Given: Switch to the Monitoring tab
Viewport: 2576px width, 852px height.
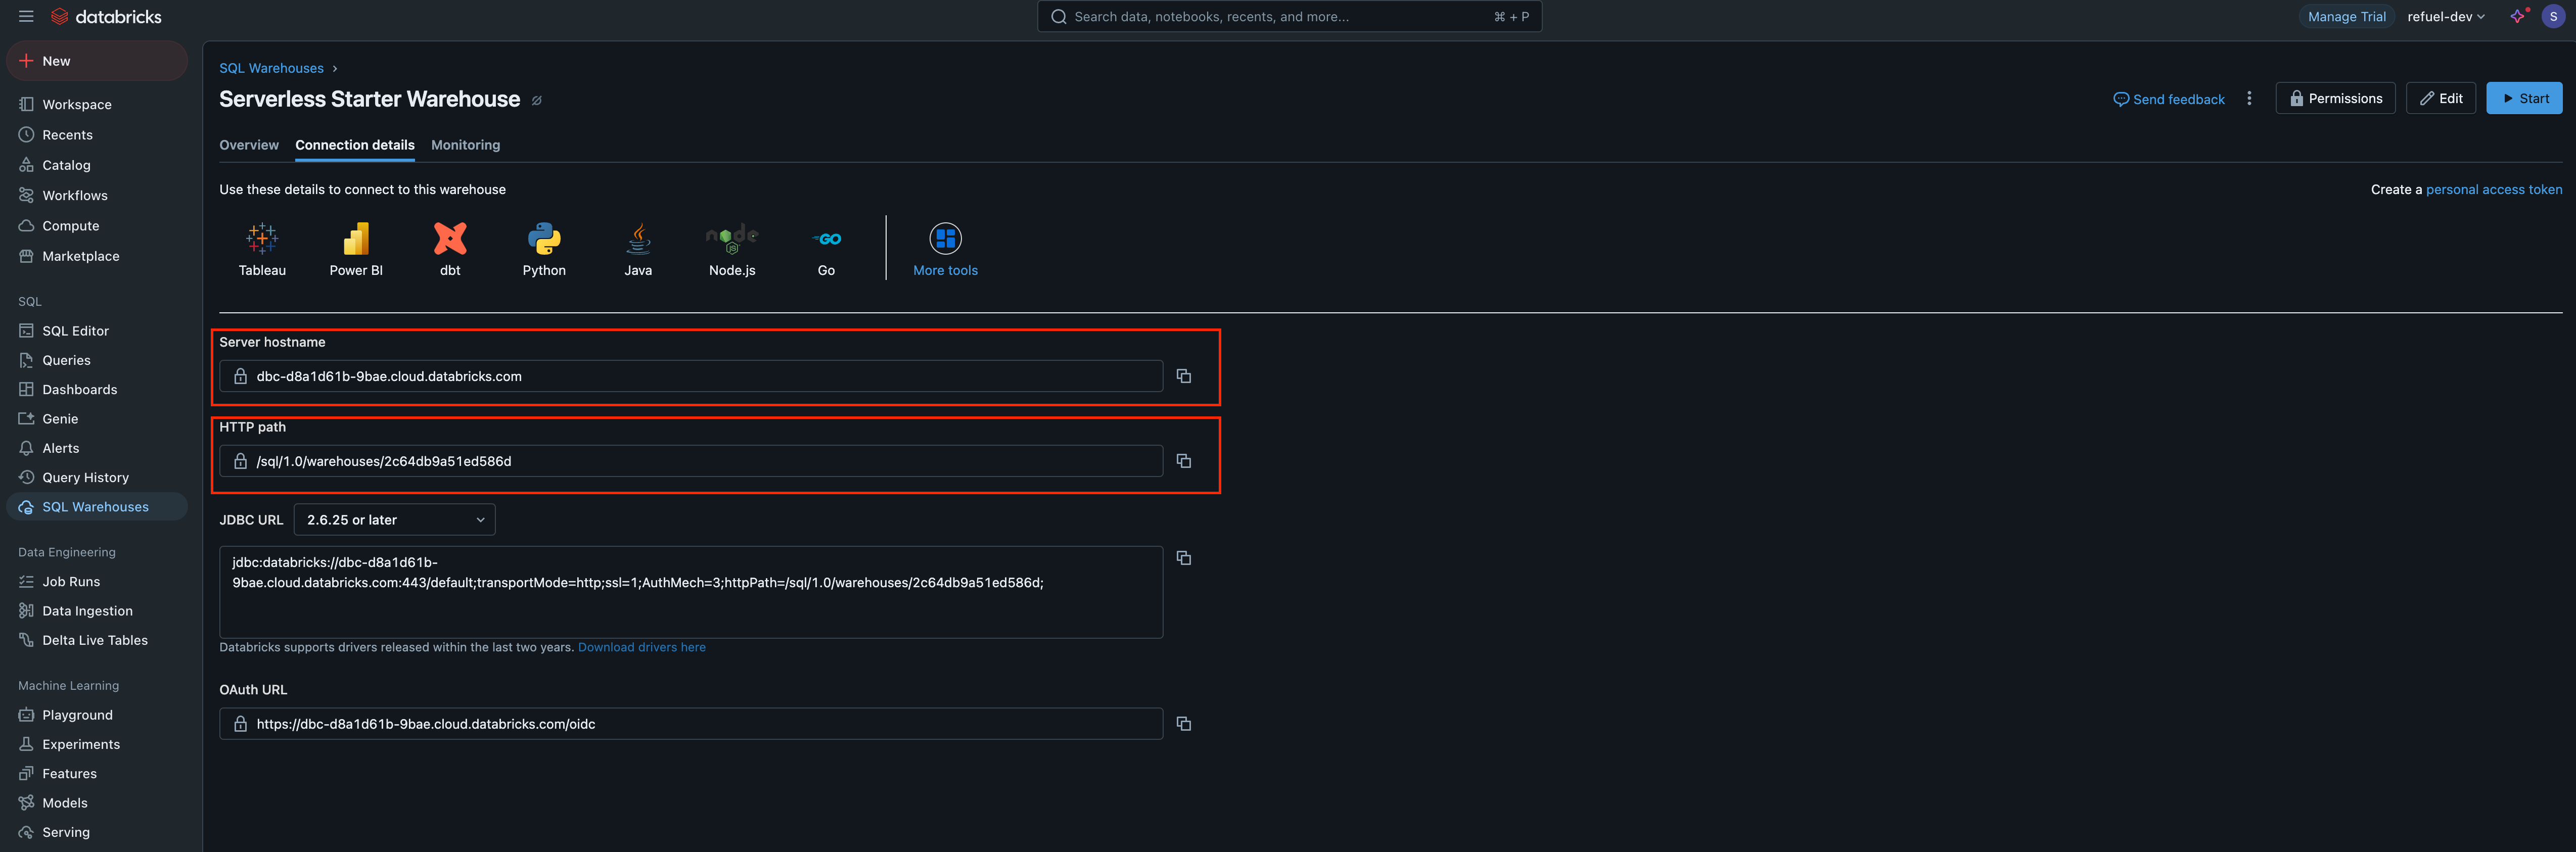Looking at the screenshot, I should [x=465, y=145].
